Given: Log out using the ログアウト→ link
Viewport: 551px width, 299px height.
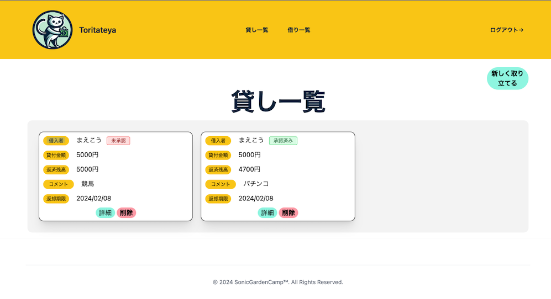Looking at the screenshot, I should 506,30.
